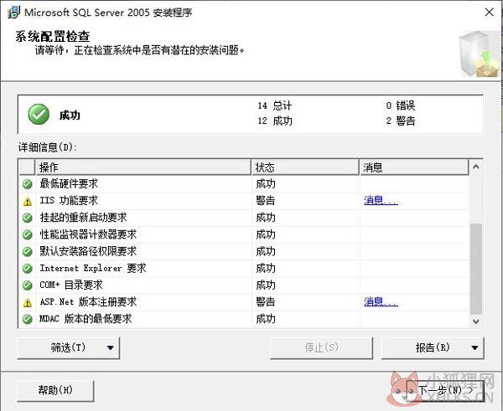Image resolution: width=503 pixels, height=411 pixels.
Task: Click the 帮助(H) help button
Action: tap(55, 390)
